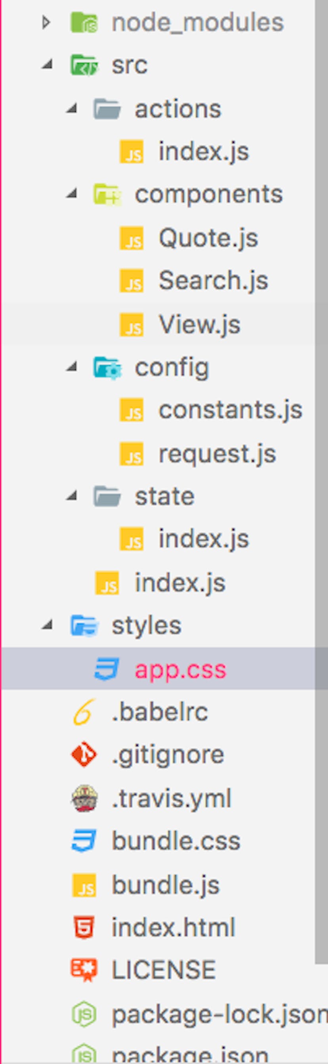Click the Babel icon of .babelrc

84,712
